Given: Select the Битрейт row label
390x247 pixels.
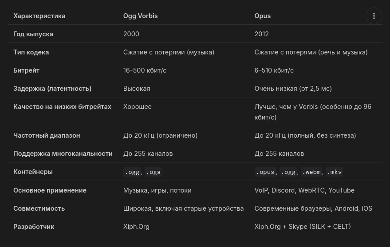Looking at the screenshot, I should (x=26, y=70).
